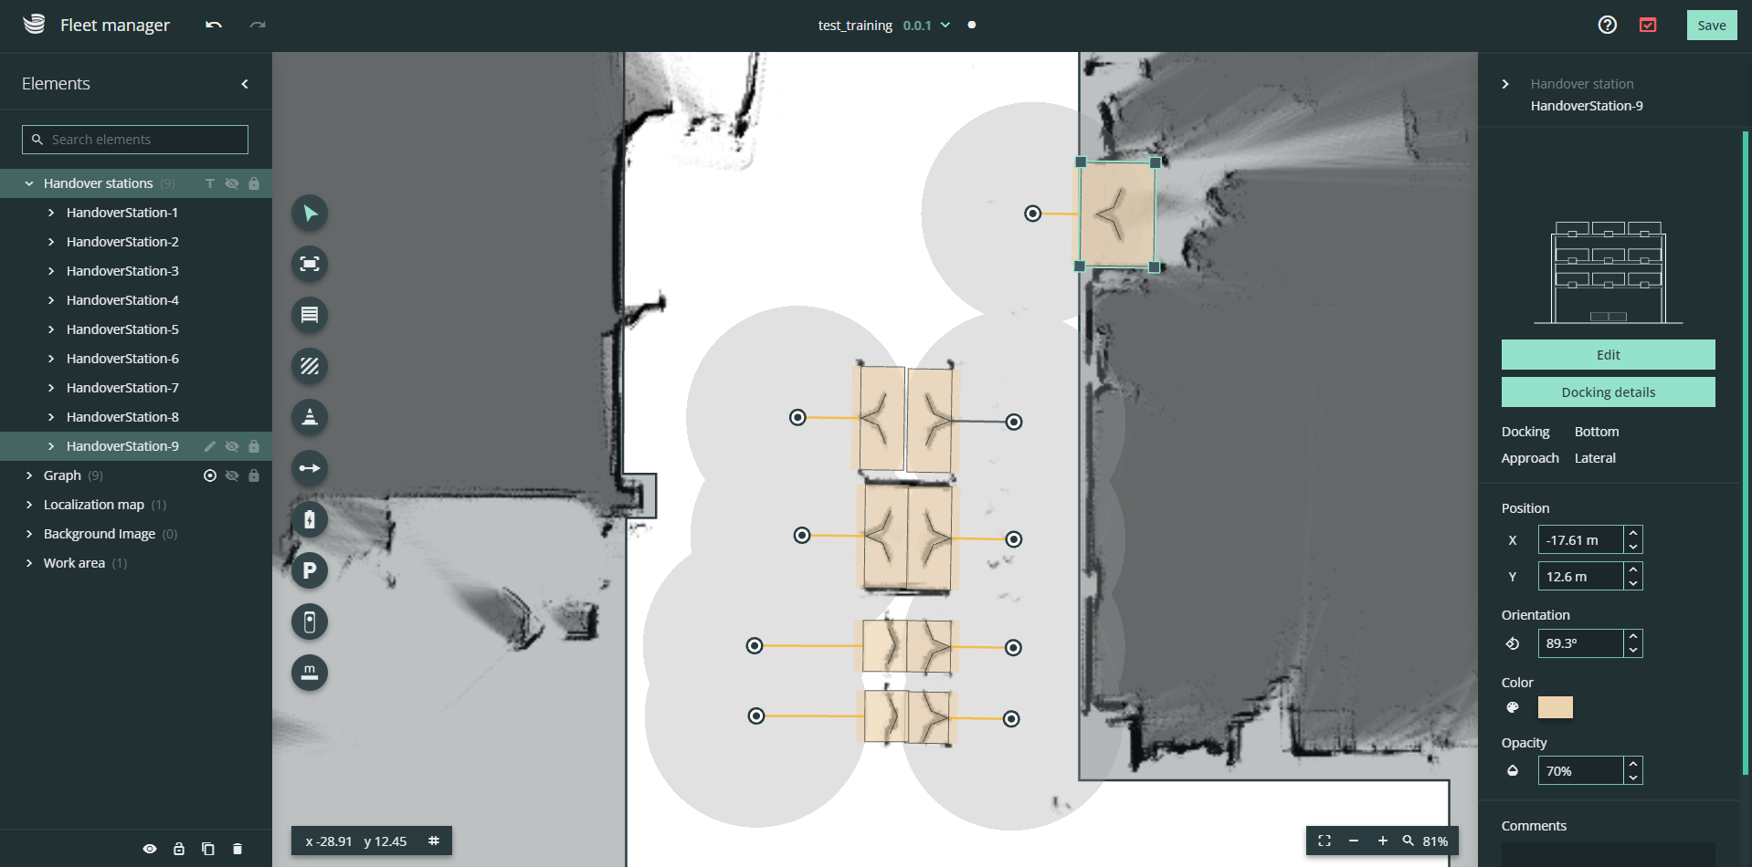Screen dimensions: 1752x867
Task: Pick the traffic cone obstacle tool
Action: [x=310, y=417]
